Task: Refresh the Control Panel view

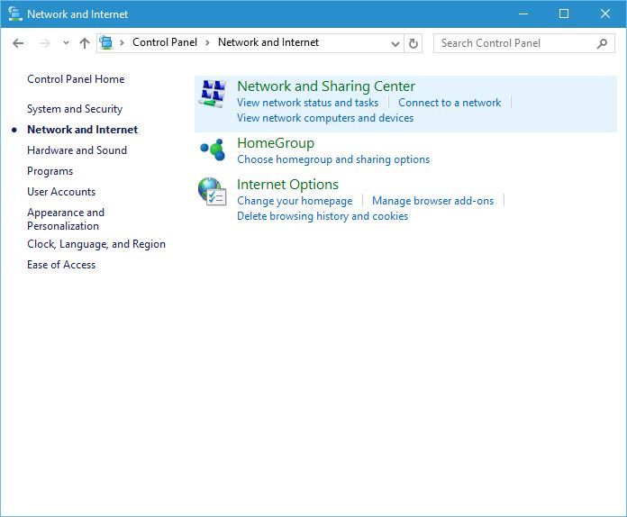Action: tap(413, 43)
